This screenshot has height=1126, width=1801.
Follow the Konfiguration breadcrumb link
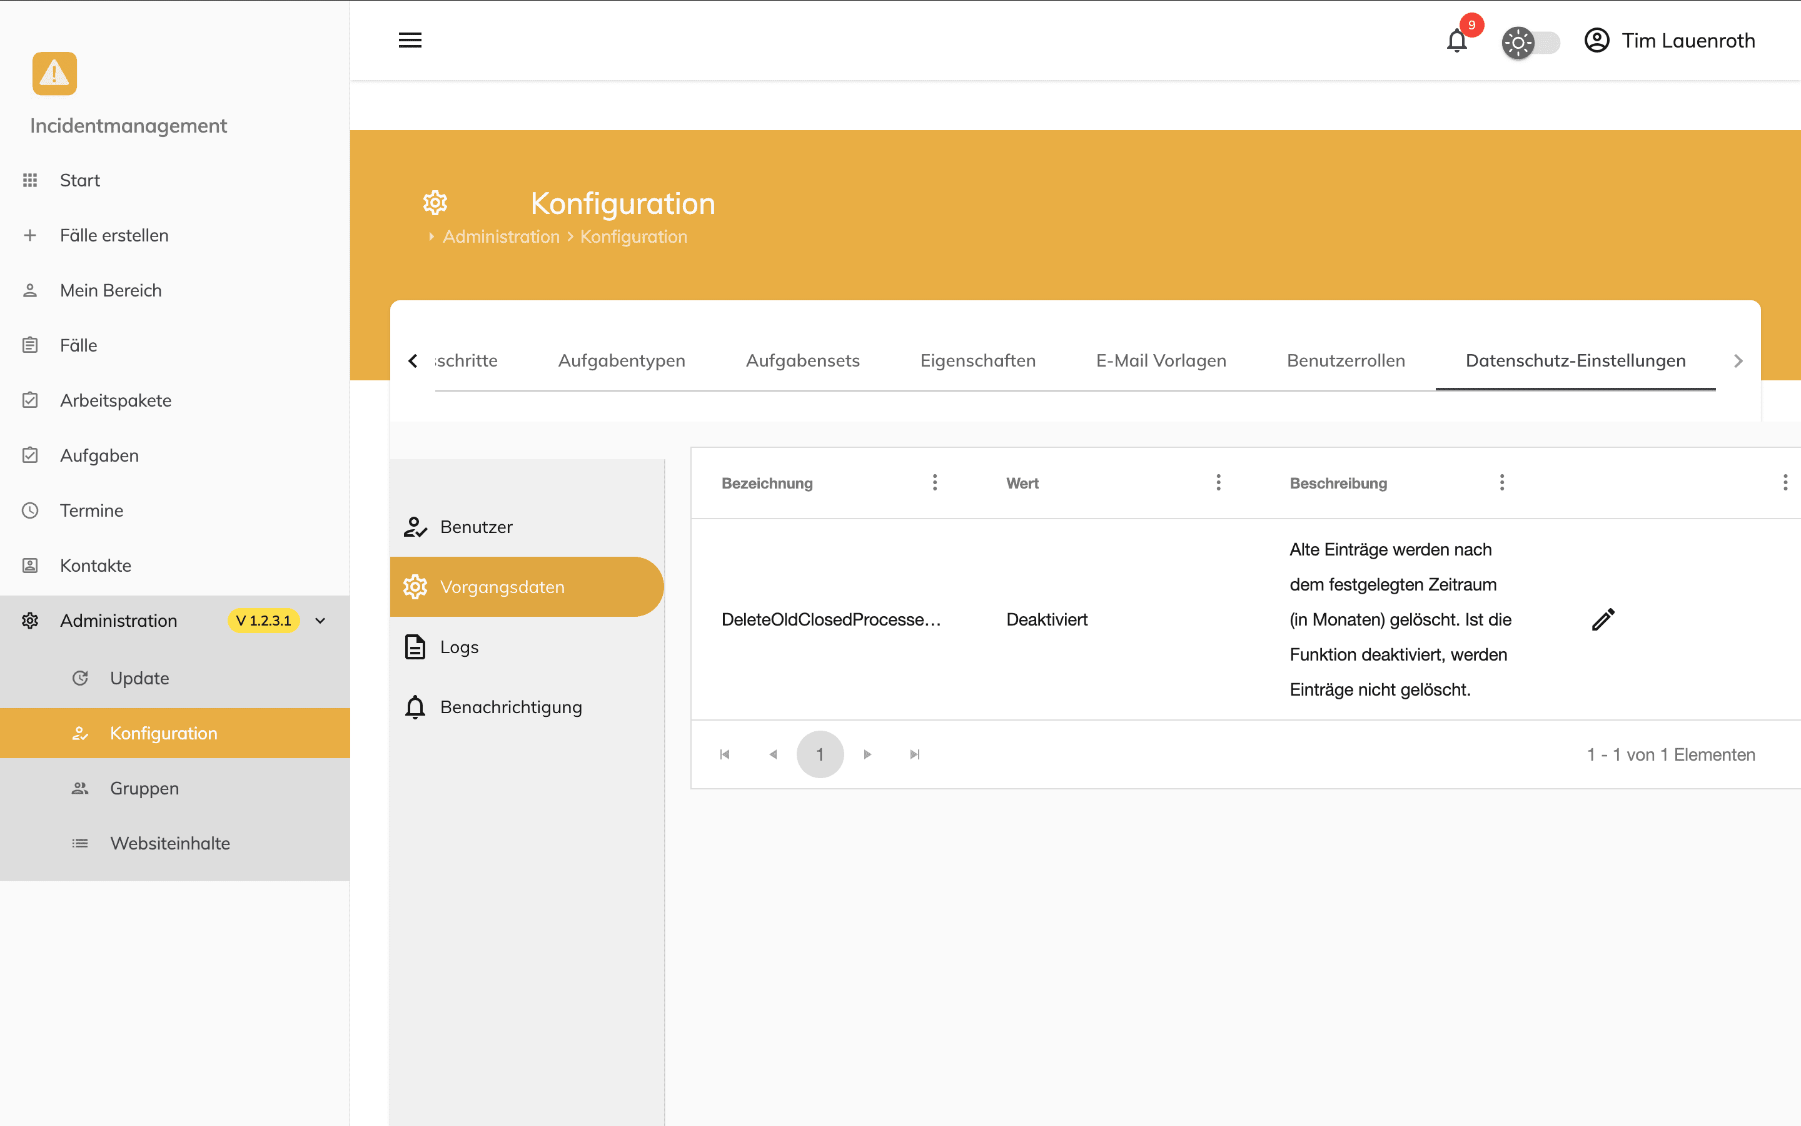tap(633, 237)
